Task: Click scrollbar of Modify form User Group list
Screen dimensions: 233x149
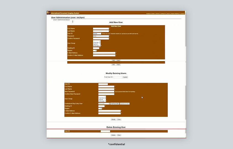Action: click(x=105, y=99)
